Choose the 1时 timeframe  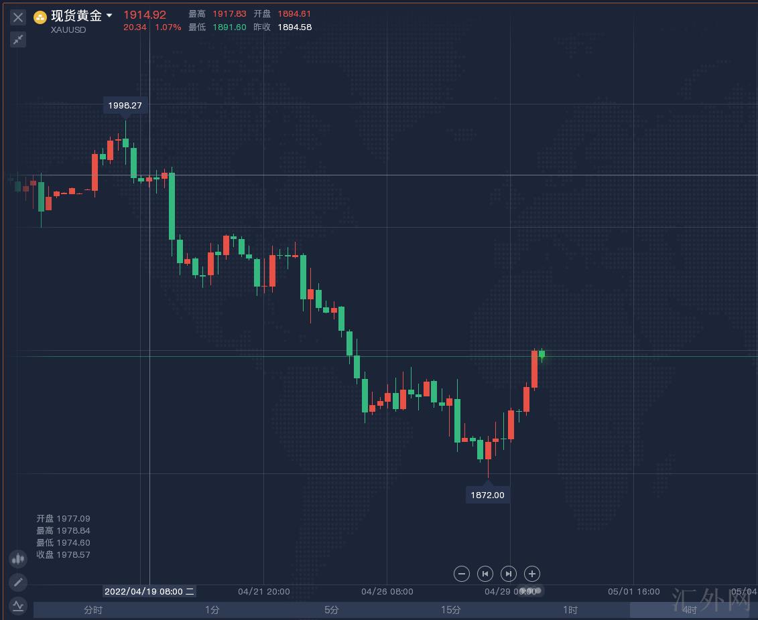570,610
